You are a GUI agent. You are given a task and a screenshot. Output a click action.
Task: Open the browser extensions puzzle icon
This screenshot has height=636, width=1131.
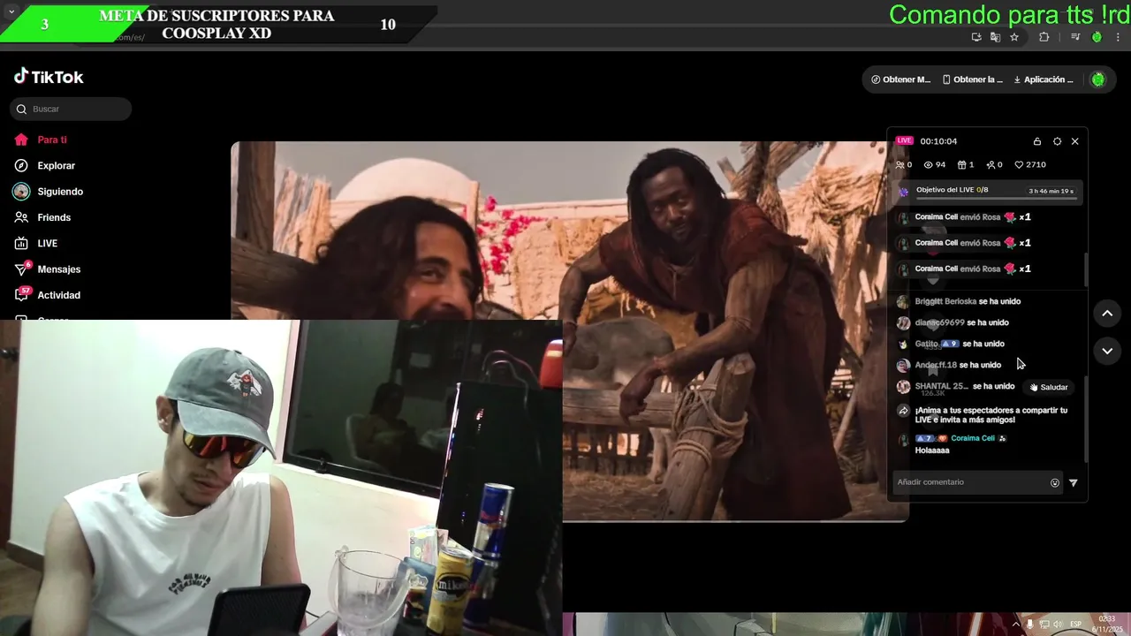(x=1044, y=37)
